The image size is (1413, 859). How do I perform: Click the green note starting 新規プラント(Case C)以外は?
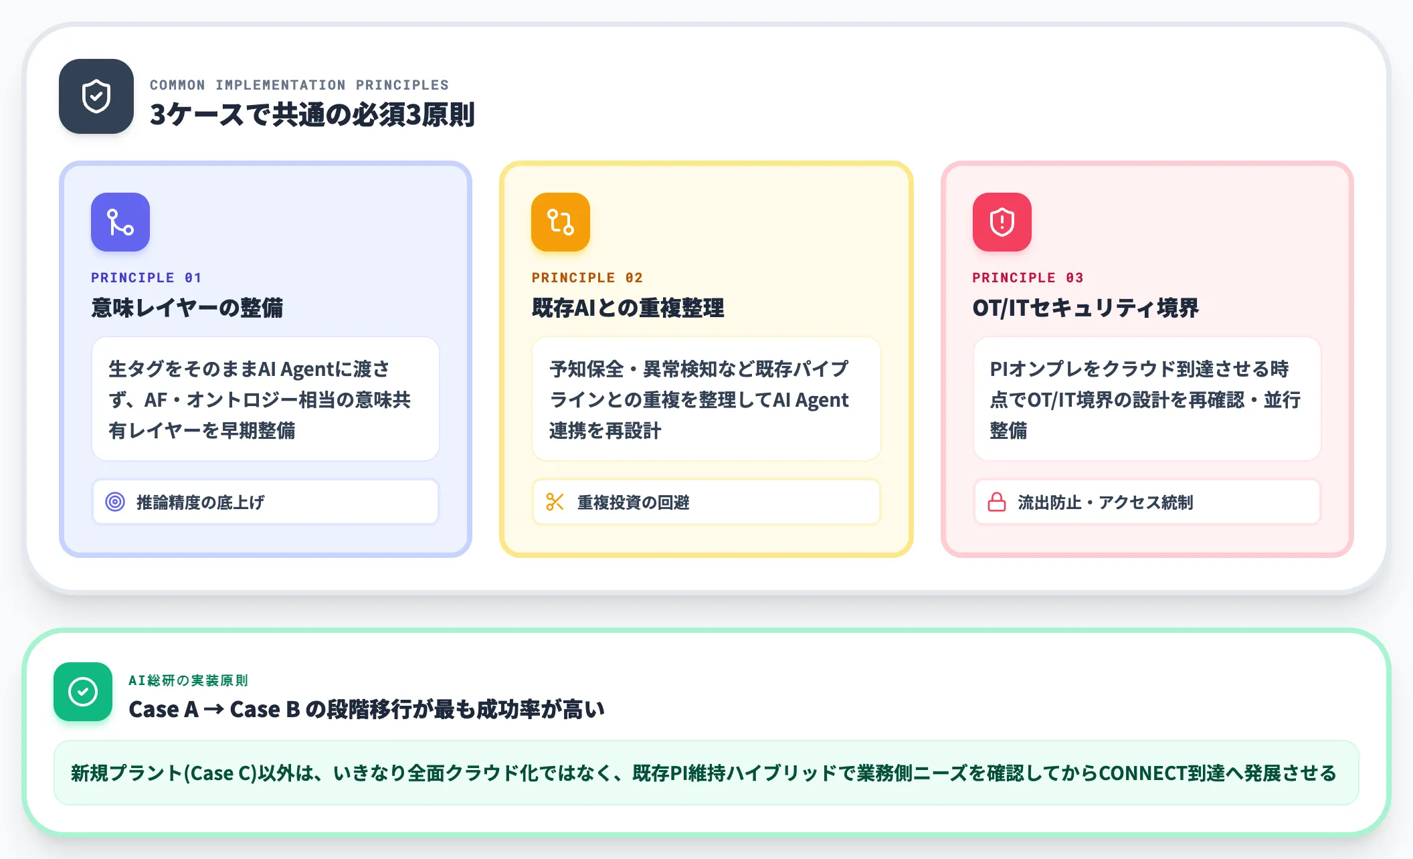pos(706,773)
